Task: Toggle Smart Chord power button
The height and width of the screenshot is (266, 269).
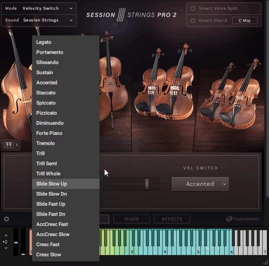Action: tap(193, 20)
